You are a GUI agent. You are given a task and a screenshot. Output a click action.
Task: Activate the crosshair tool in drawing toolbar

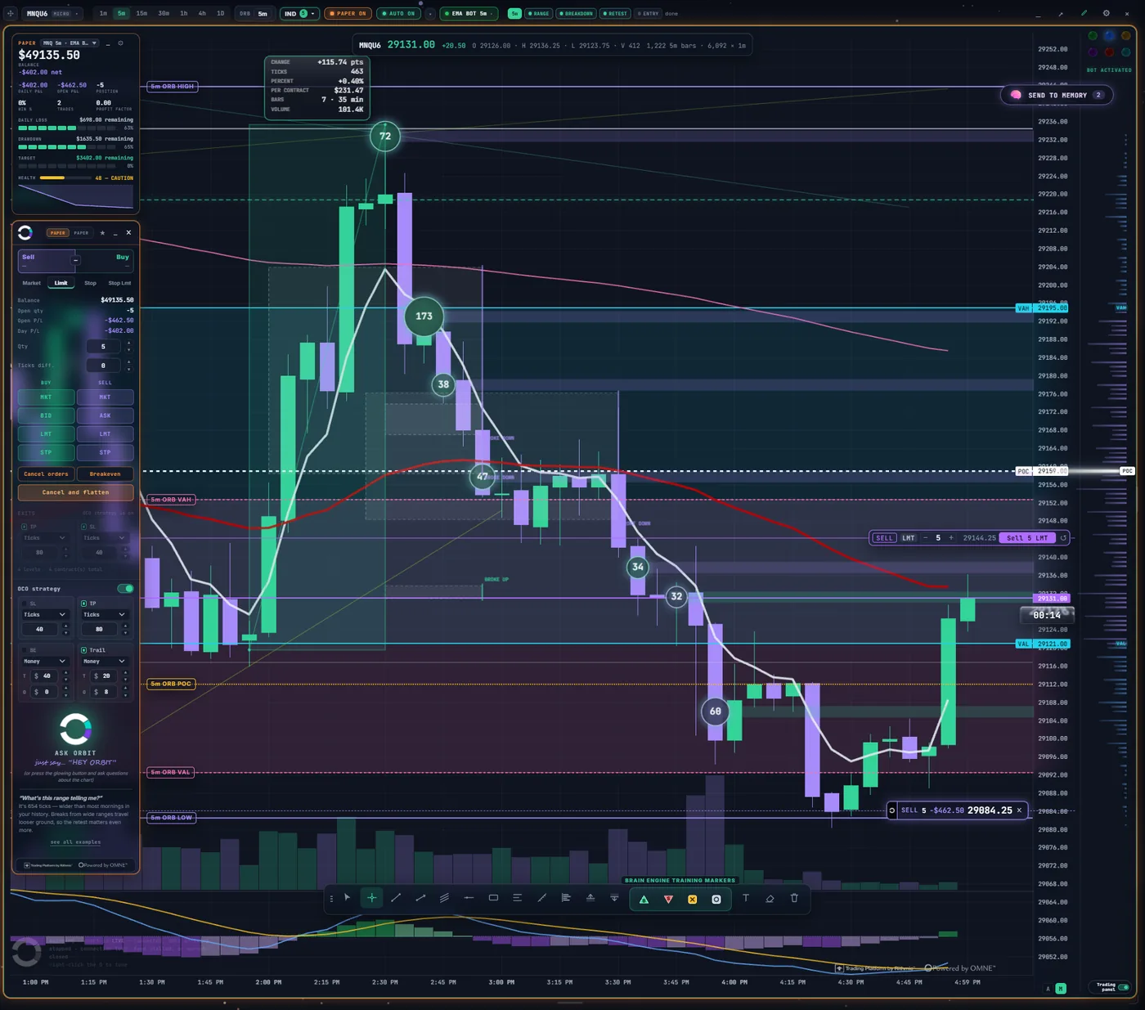click(372, 898)
